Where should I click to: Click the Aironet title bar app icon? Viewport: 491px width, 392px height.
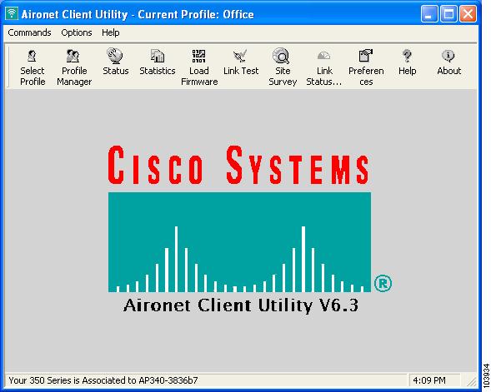point(12,14)
